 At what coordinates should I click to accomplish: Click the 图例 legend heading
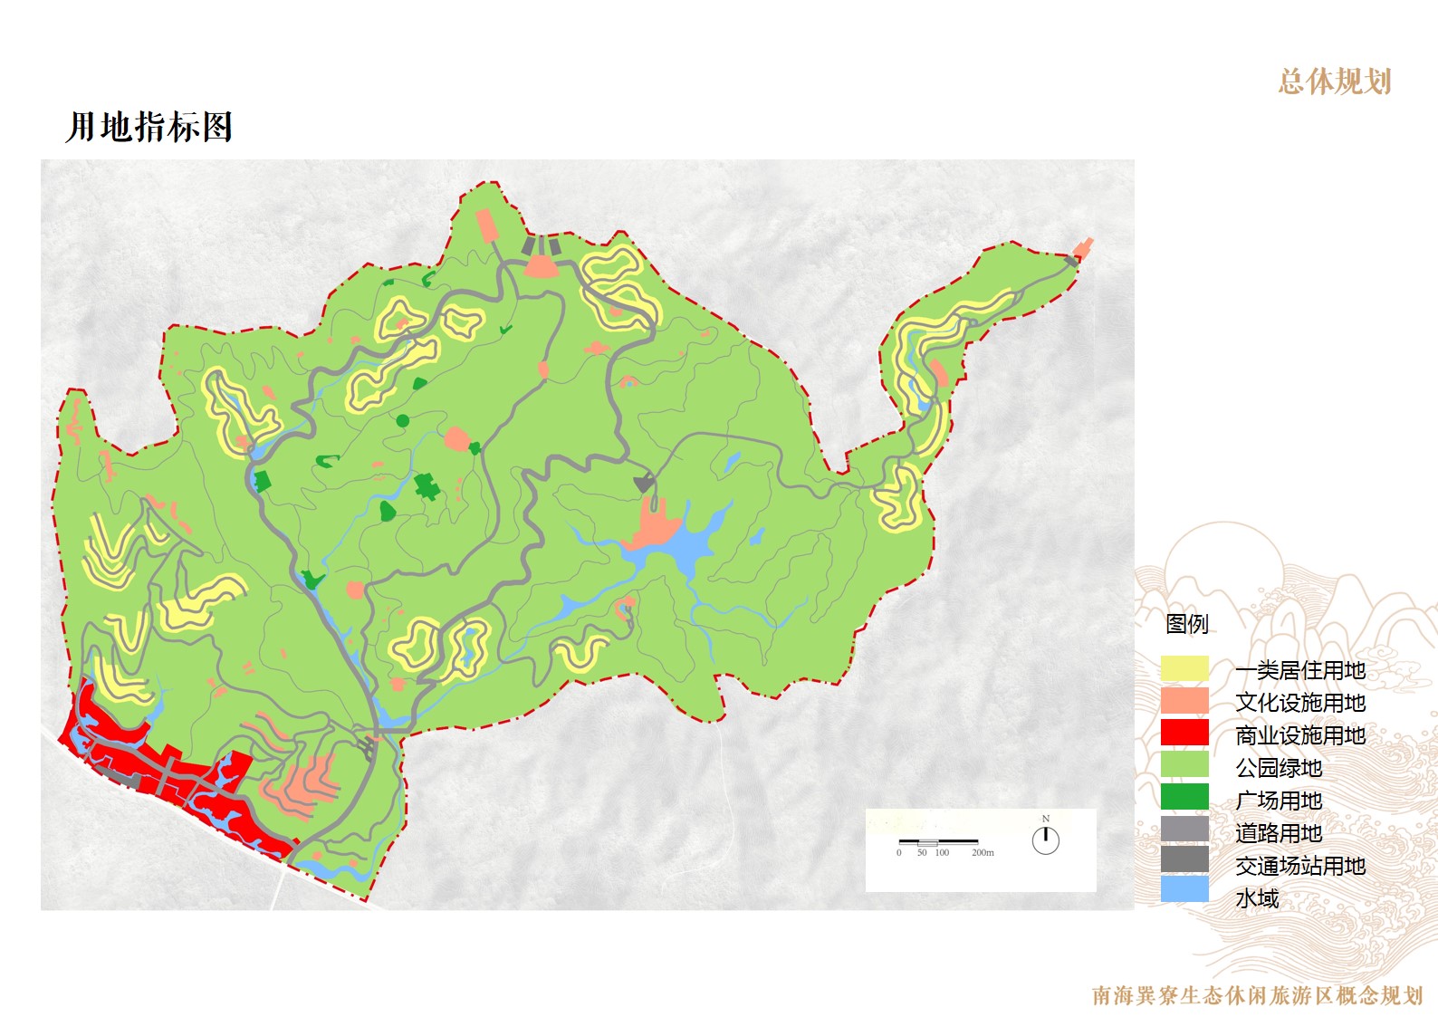coord(1186,624)
